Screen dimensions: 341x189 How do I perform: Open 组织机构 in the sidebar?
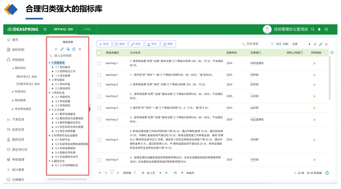click(15, 50)
